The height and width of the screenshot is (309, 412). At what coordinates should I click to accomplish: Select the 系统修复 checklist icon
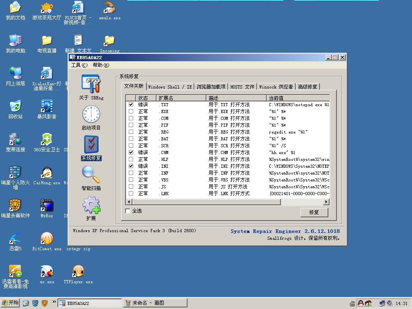[x=91, y=144]
